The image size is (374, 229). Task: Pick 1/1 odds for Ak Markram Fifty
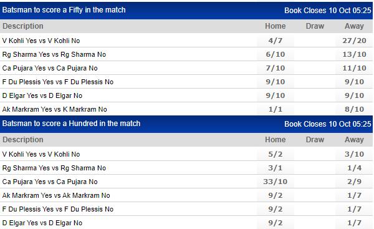(x=276, y=109)
